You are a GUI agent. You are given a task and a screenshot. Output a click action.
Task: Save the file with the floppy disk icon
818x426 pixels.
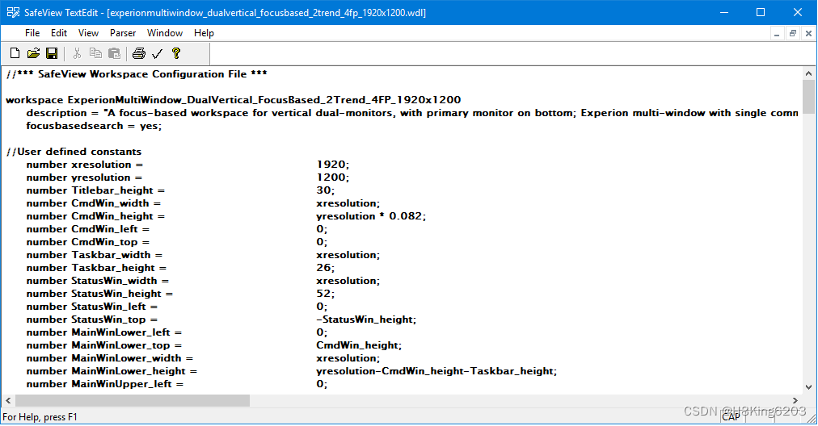coord(52,53)
